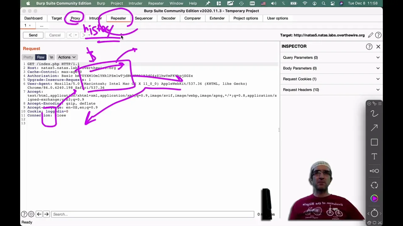The height and width of the screenshot is (226, 403).
Task: Open search settings gear icon
Action: tap(31, 214)
